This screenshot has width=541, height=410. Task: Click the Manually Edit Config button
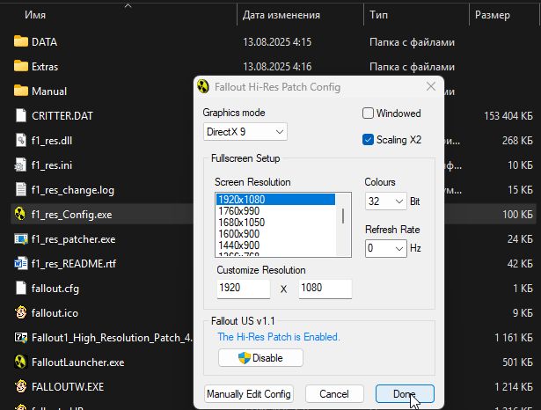(x=248, y=394)
